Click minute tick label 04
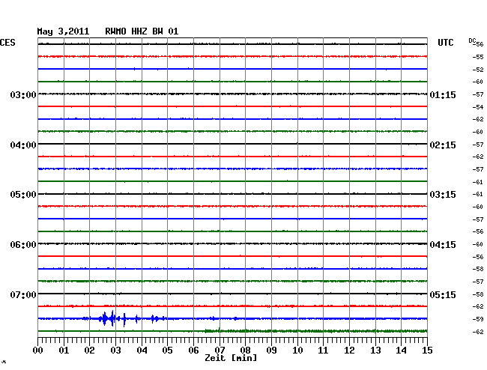The image size is (487, 370). pyautogui.click(x=142, y=350)
